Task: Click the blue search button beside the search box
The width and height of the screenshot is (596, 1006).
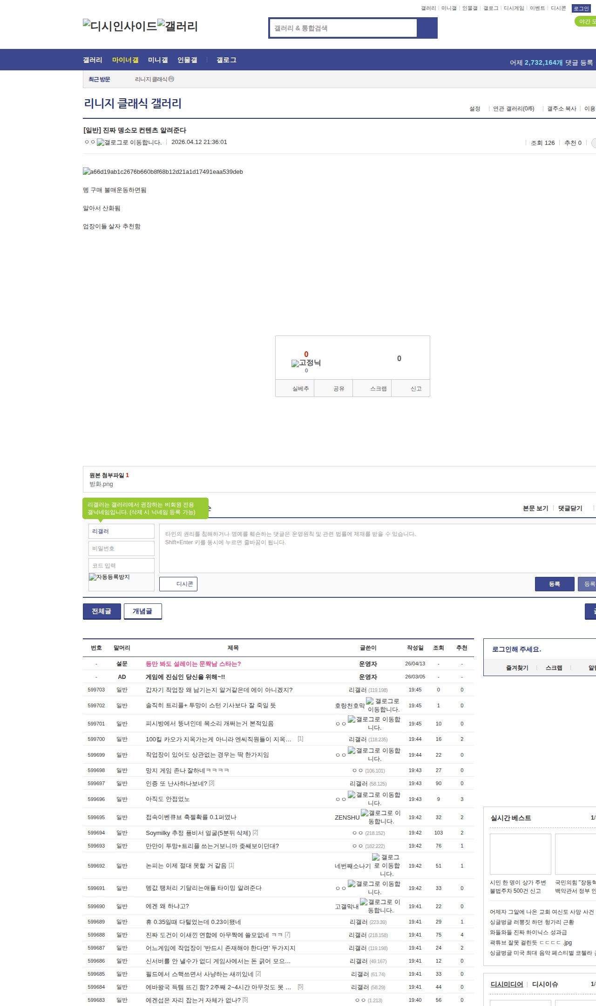Action: click(427, 28)
